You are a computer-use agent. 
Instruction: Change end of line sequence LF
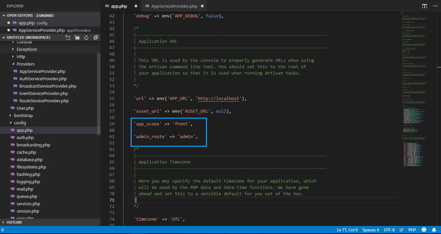coord(401,230)
